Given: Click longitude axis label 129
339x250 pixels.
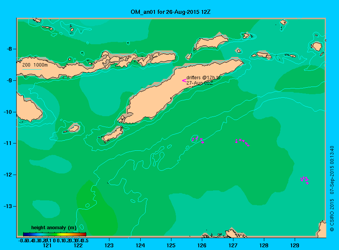Looking at the screenshot, I should click(295, 245).
